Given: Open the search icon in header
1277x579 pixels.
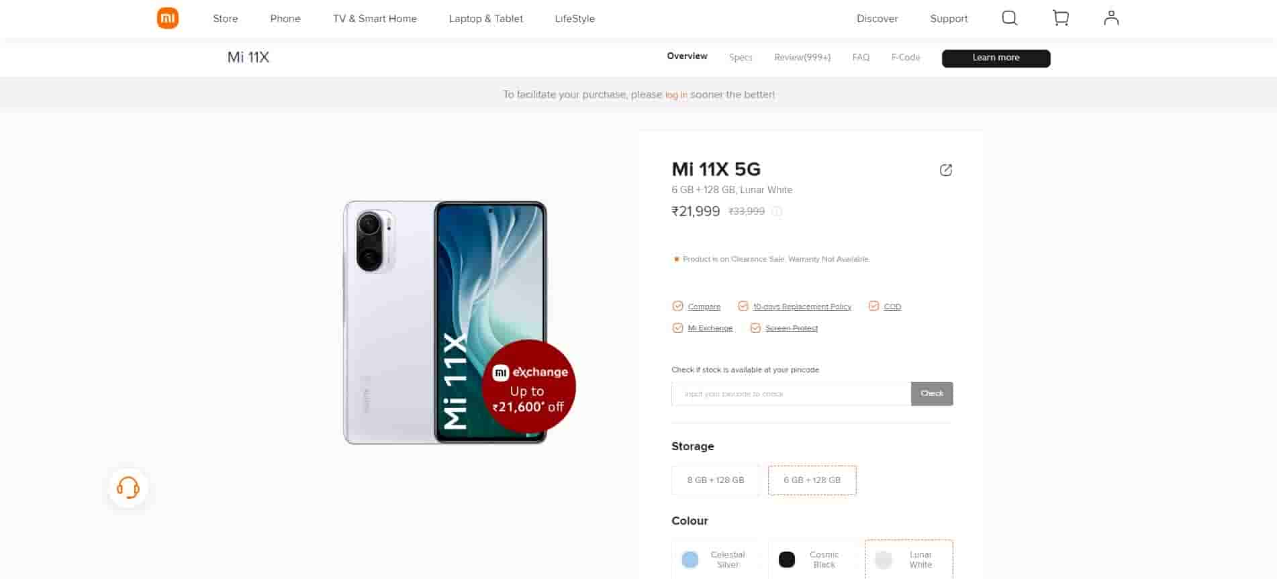Looking at the screenshot, I should point(1009,17).
